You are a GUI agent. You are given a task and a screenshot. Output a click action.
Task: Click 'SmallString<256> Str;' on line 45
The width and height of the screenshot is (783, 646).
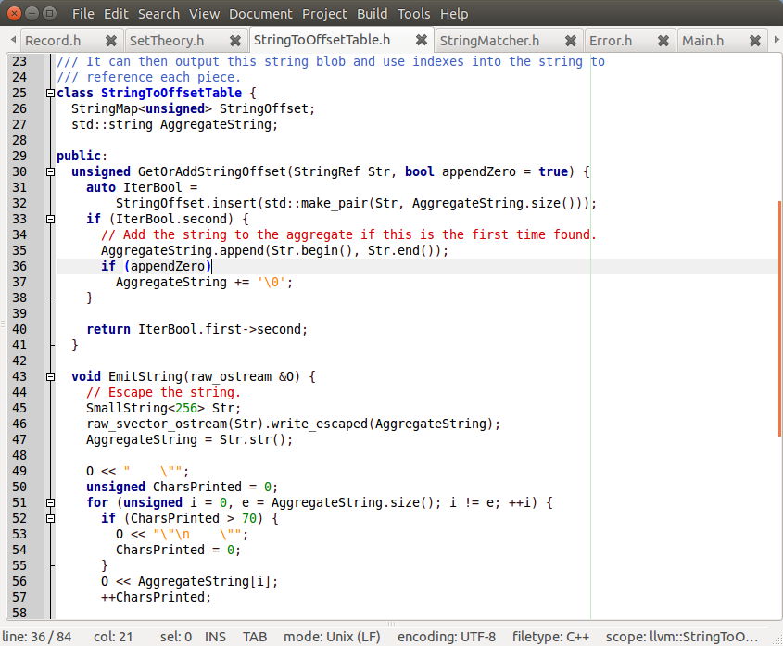[x=163, y=408]
